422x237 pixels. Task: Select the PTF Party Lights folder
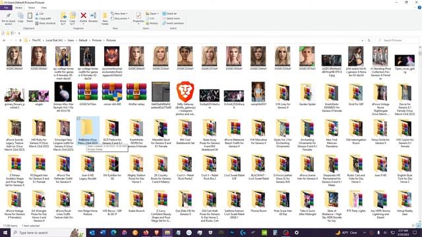tap(356, 201)
